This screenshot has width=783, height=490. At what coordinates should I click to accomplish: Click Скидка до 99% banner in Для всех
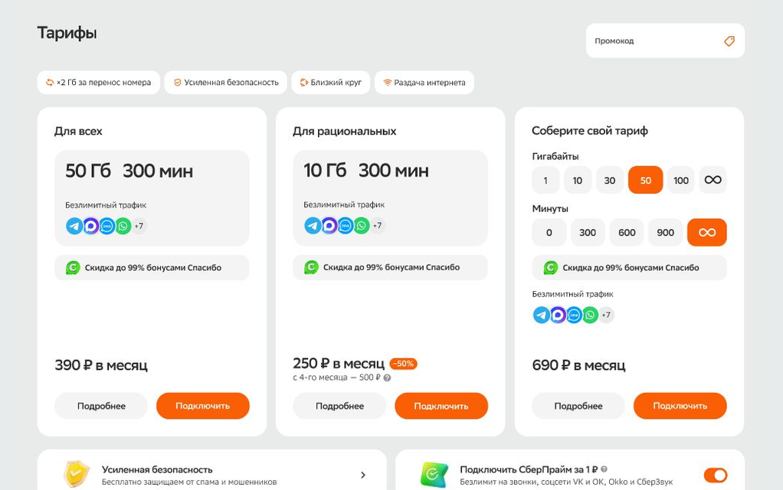click(152, 267)
